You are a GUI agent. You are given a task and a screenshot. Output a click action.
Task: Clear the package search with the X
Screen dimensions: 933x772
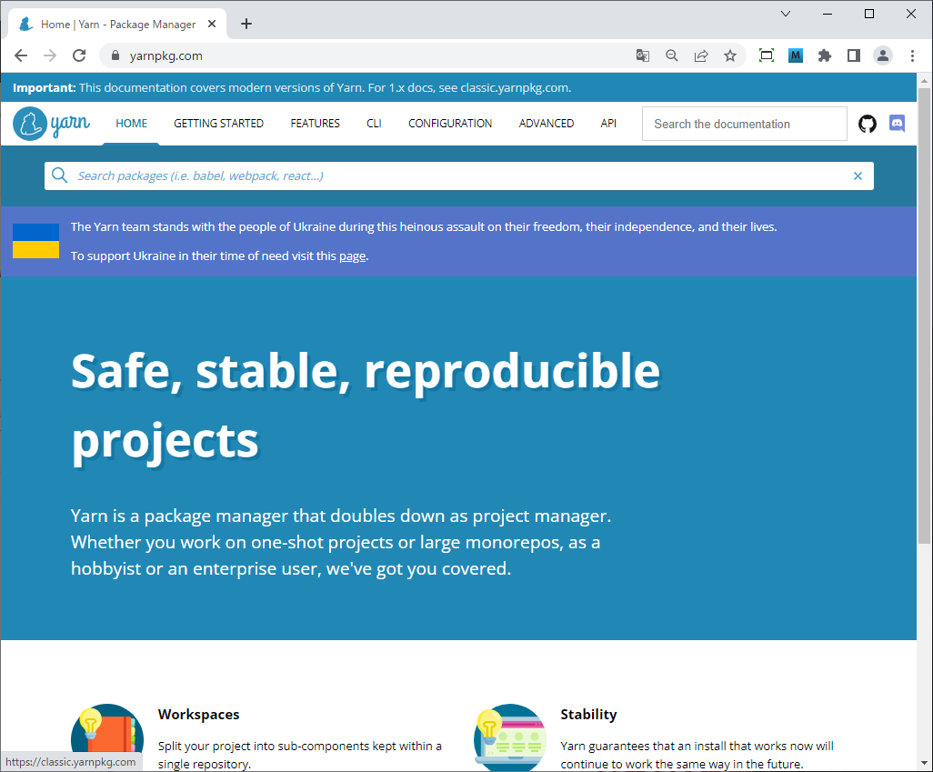[858, 175]
